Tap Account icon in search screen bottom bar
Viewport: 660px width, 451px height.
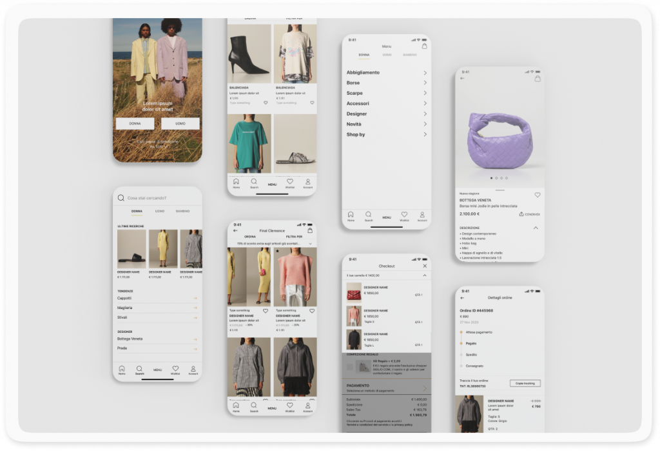pos(193,369)
